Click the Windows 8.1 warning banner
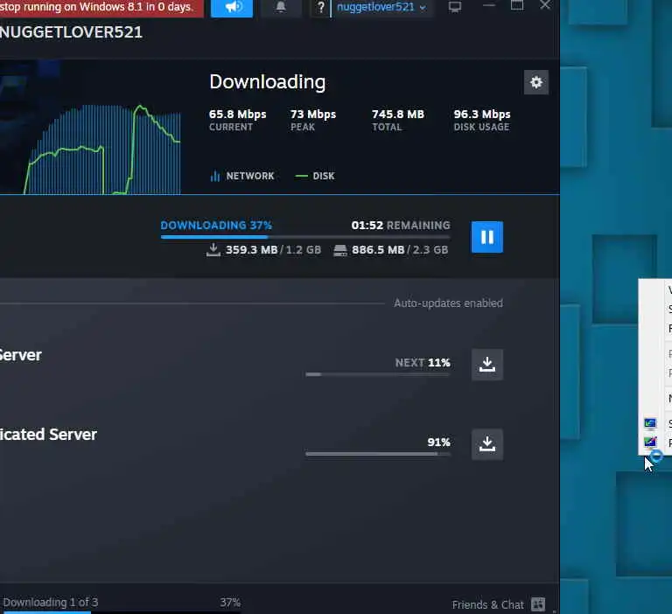Image resolution: width=672 pixels, height=614 pixels. pyautogui.click(x=101, y=8)
